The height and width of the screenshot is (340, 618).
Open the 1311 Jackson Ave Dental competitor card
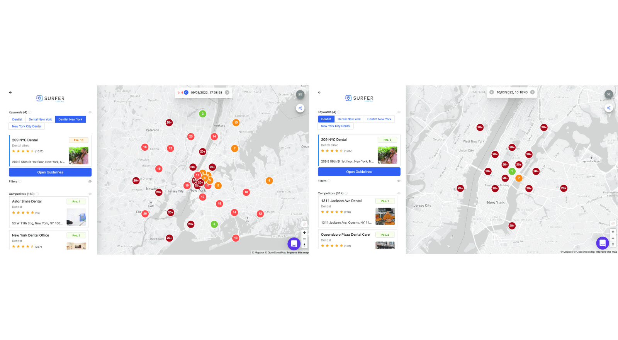point(358,211)
